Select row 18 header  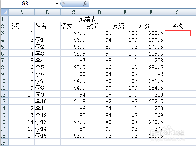pyautogui.click(x=4, y=136)
